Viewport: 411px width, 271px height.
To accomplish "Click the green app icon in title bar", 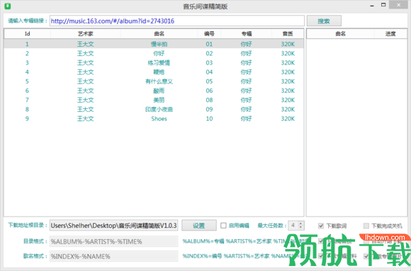I will pyautogui.click(x=8, y=6).
